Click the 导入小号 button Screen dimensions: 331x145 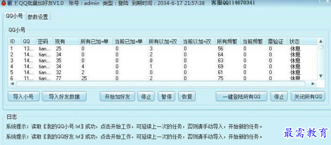tap(23, 97)
